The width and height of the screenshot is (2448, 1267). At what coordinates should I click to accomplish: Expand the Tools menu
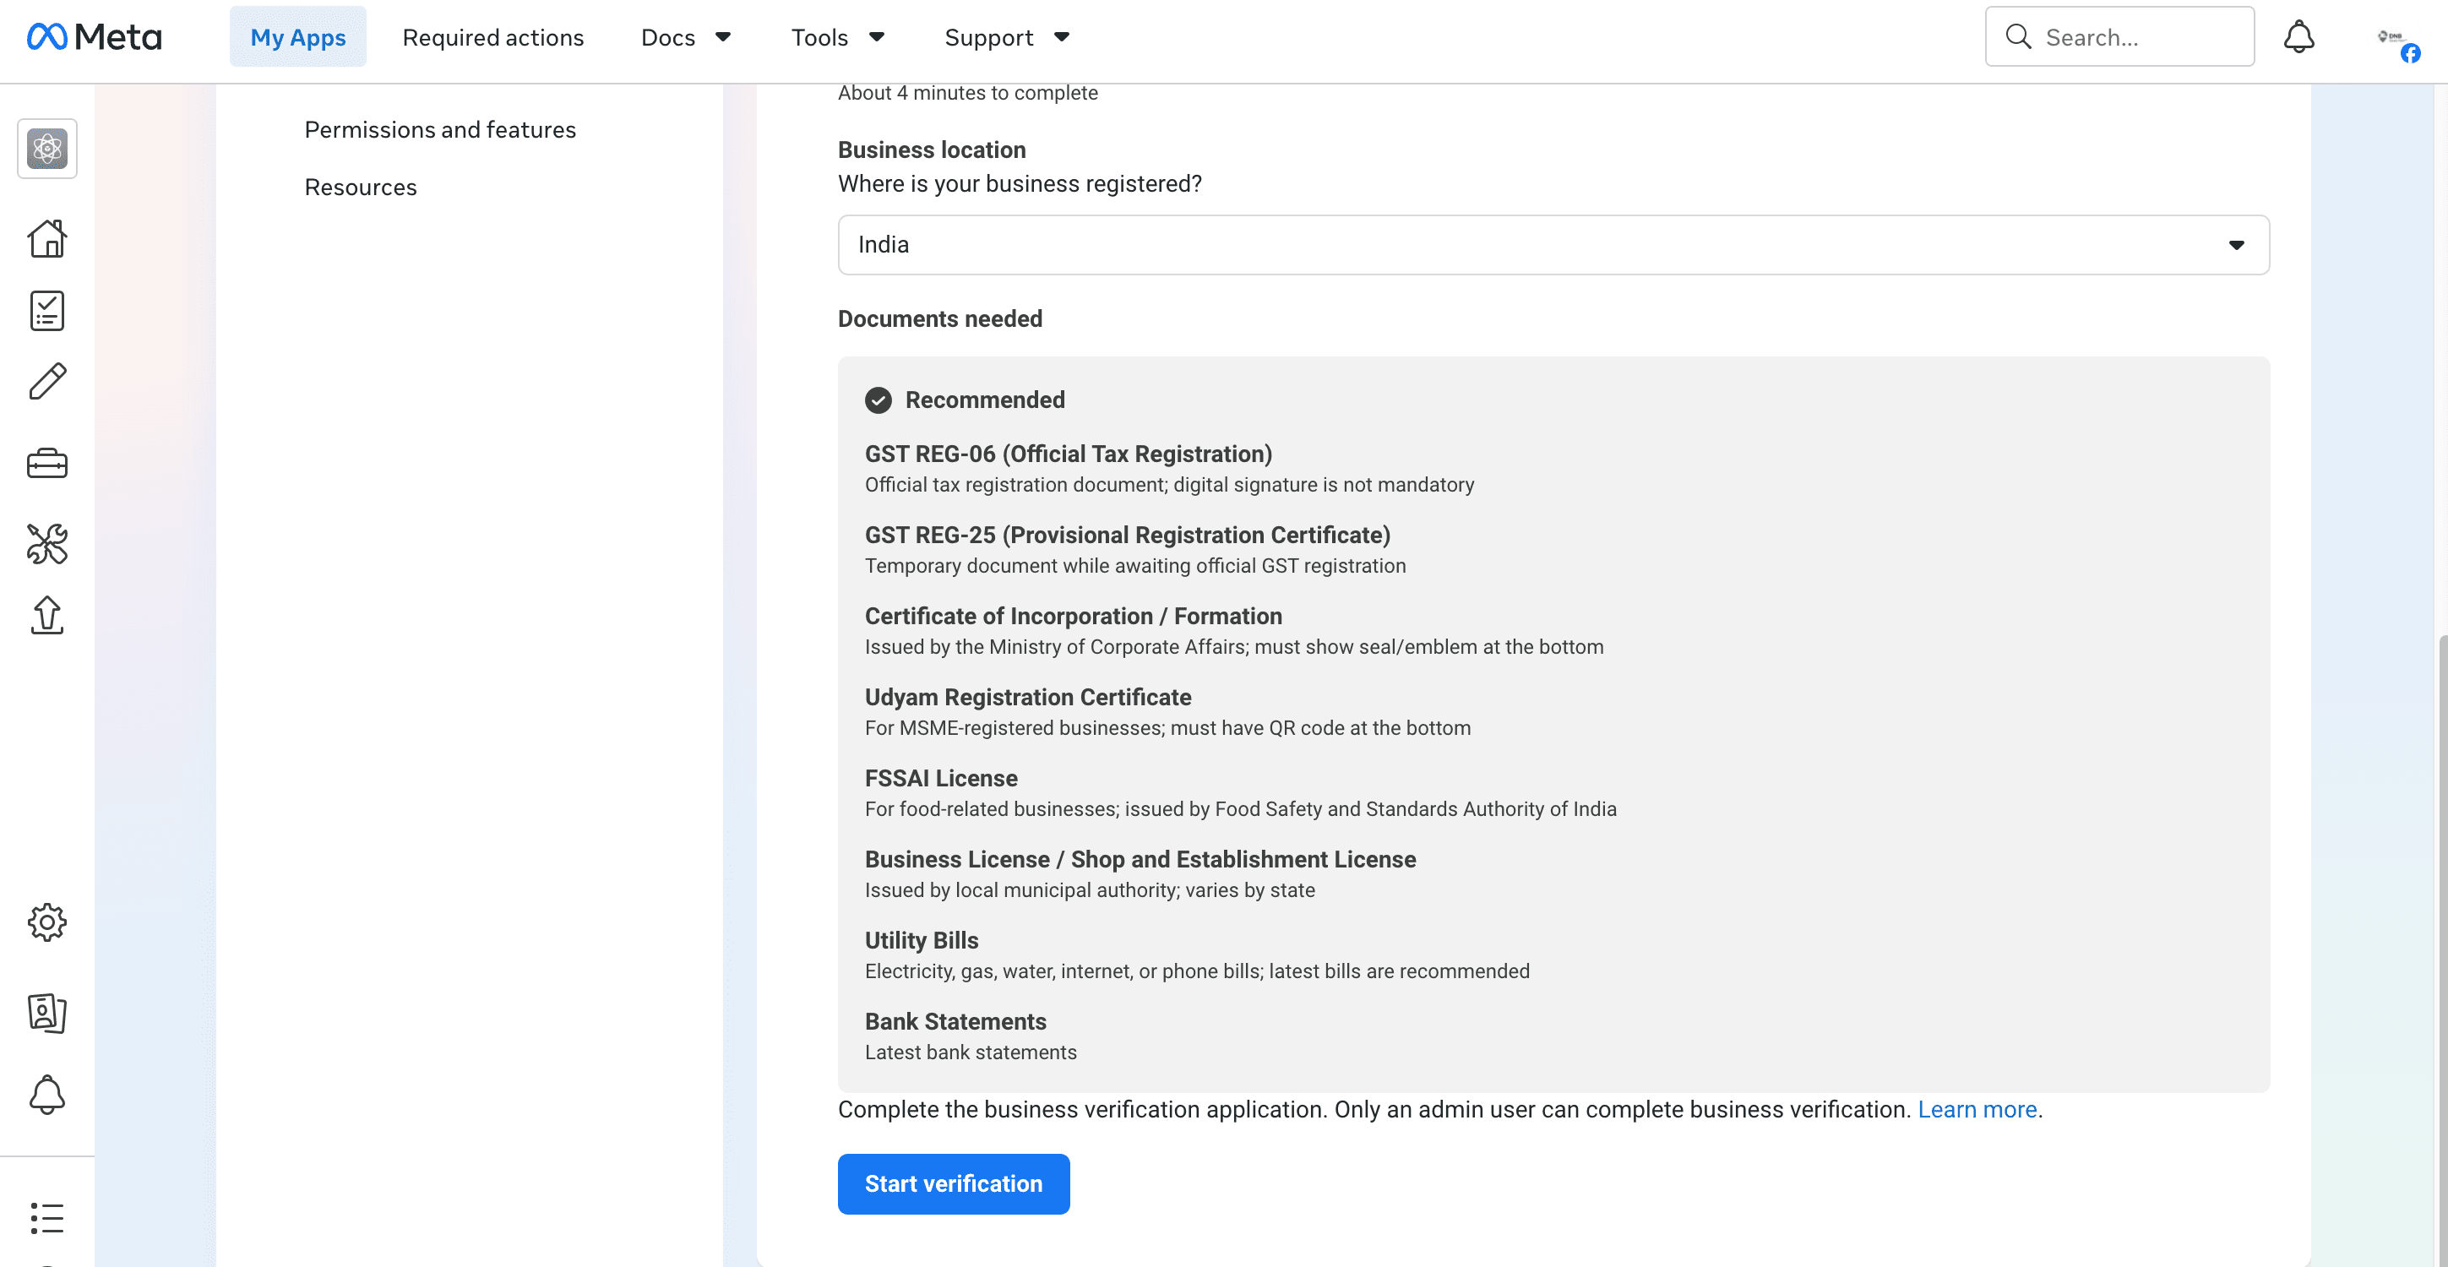coord(837,37)
